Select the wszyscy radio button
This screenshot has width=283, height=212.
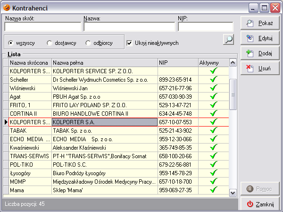11,43
